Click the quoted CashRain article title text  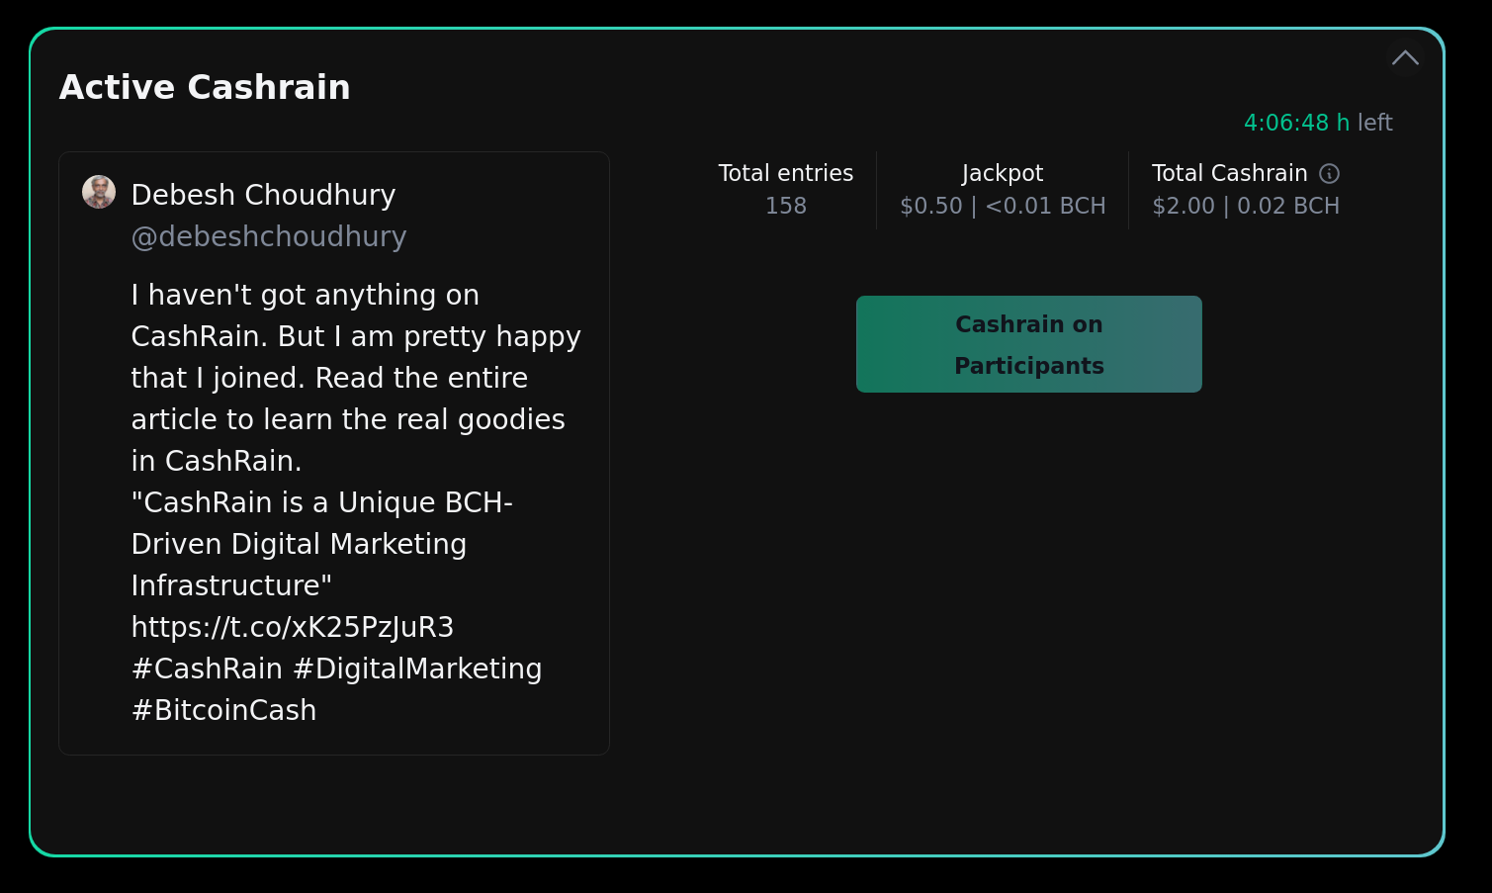point(322,544)
